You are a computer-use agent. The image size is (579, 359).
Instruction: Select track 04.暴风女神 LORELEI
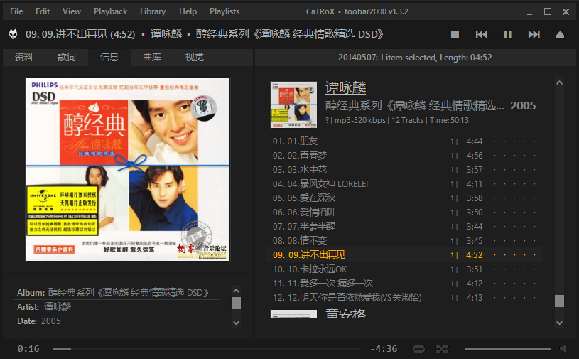(404, 184)
